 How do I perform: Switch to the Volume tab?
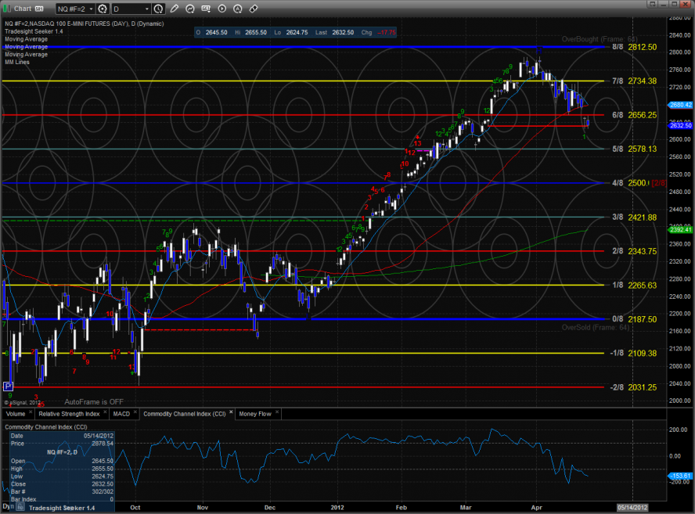(16, 413)
